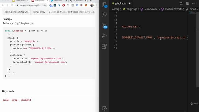The width and height of the screenshot is (199, 112).
Task: Switch to the Email Provider browser tab
Action: [x=20, y=1]
